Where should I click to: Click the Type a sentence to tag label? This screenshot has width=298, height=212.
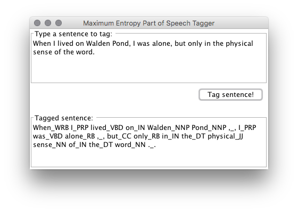(x=73, y=34)
